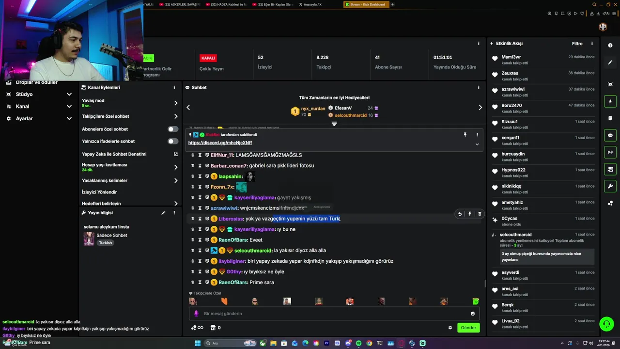Screen dimensions: 620x349
Task: Open the Windows Start menu
Action: [198, 343]
